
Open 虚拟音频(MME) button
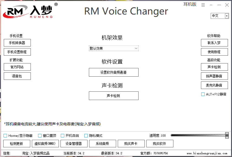tap(45, 144)
